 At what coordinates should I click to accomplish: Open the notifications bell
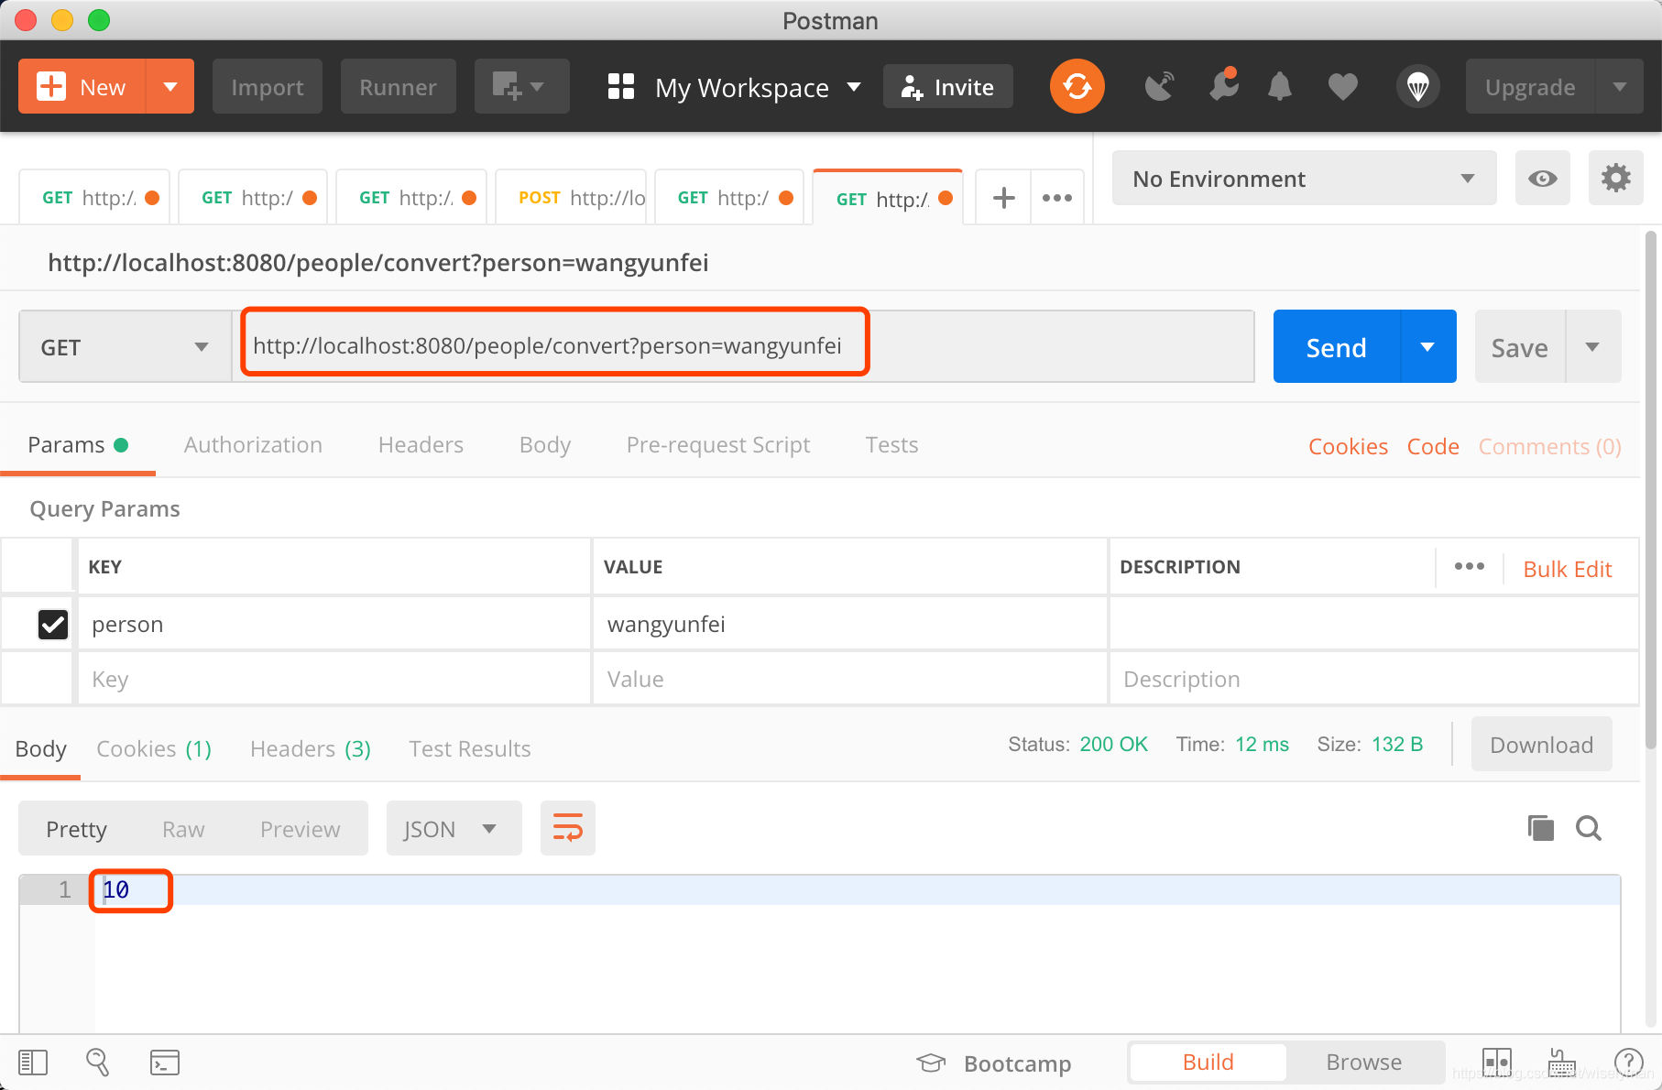click(1280, 87)
